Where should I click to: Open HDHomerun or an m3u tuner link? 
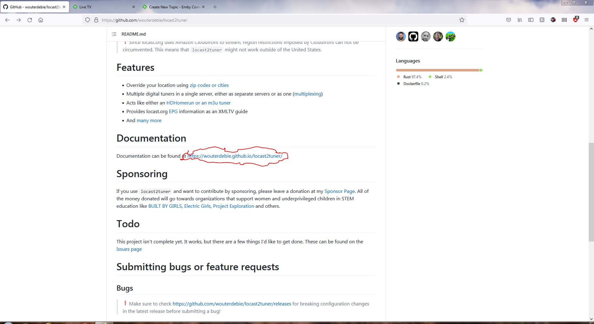[198, 103]
